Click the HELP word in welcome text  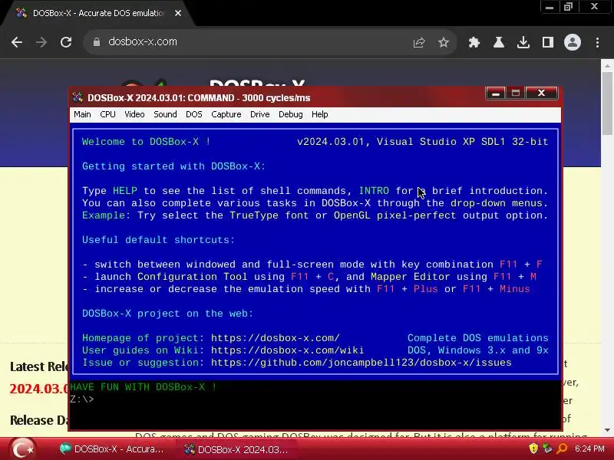click(125, 191)
